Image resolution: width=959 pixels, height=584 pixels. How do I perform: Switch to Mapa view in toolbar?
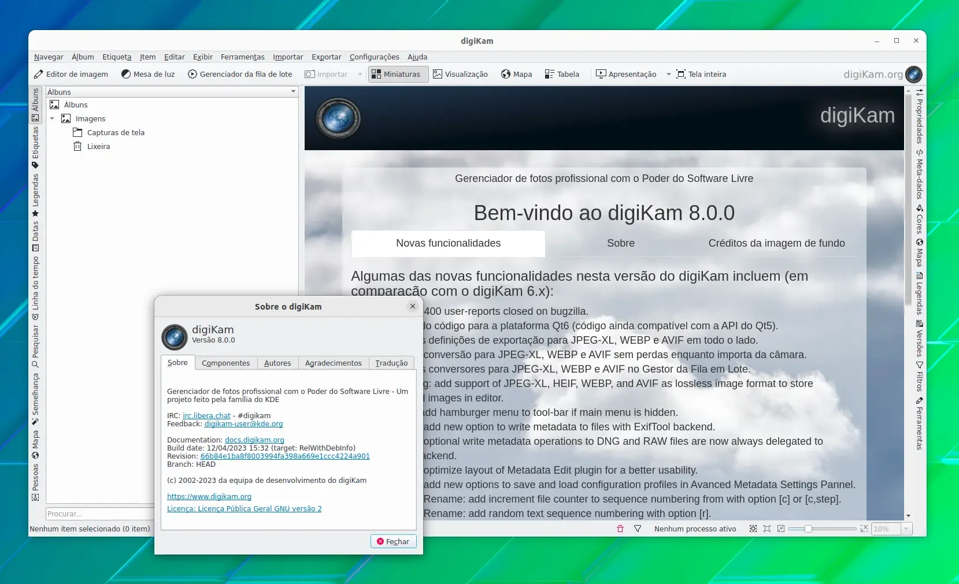tap(517, 74)
